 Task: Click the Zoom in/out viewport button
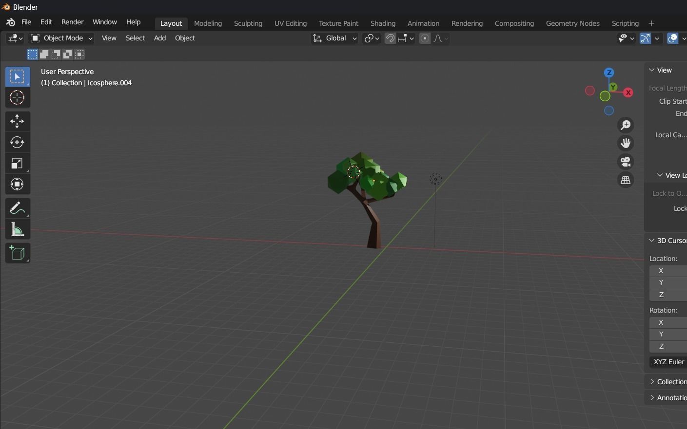626,125
